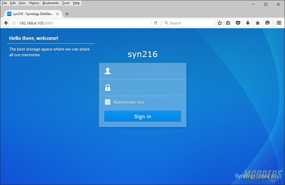Open the Edit menu
Screen dimensions: 285x185
coord(13,3)
